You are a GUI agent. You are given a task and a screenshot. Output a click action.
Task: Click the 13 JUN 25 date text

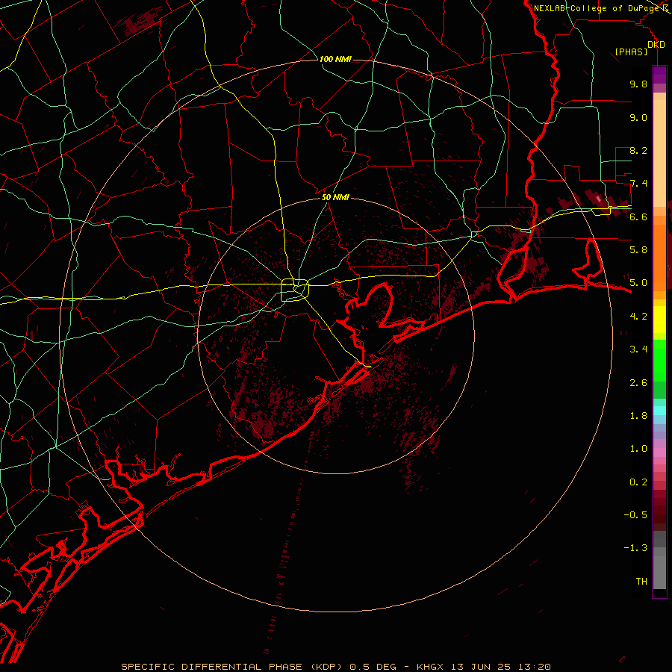[x=482, y=667]
